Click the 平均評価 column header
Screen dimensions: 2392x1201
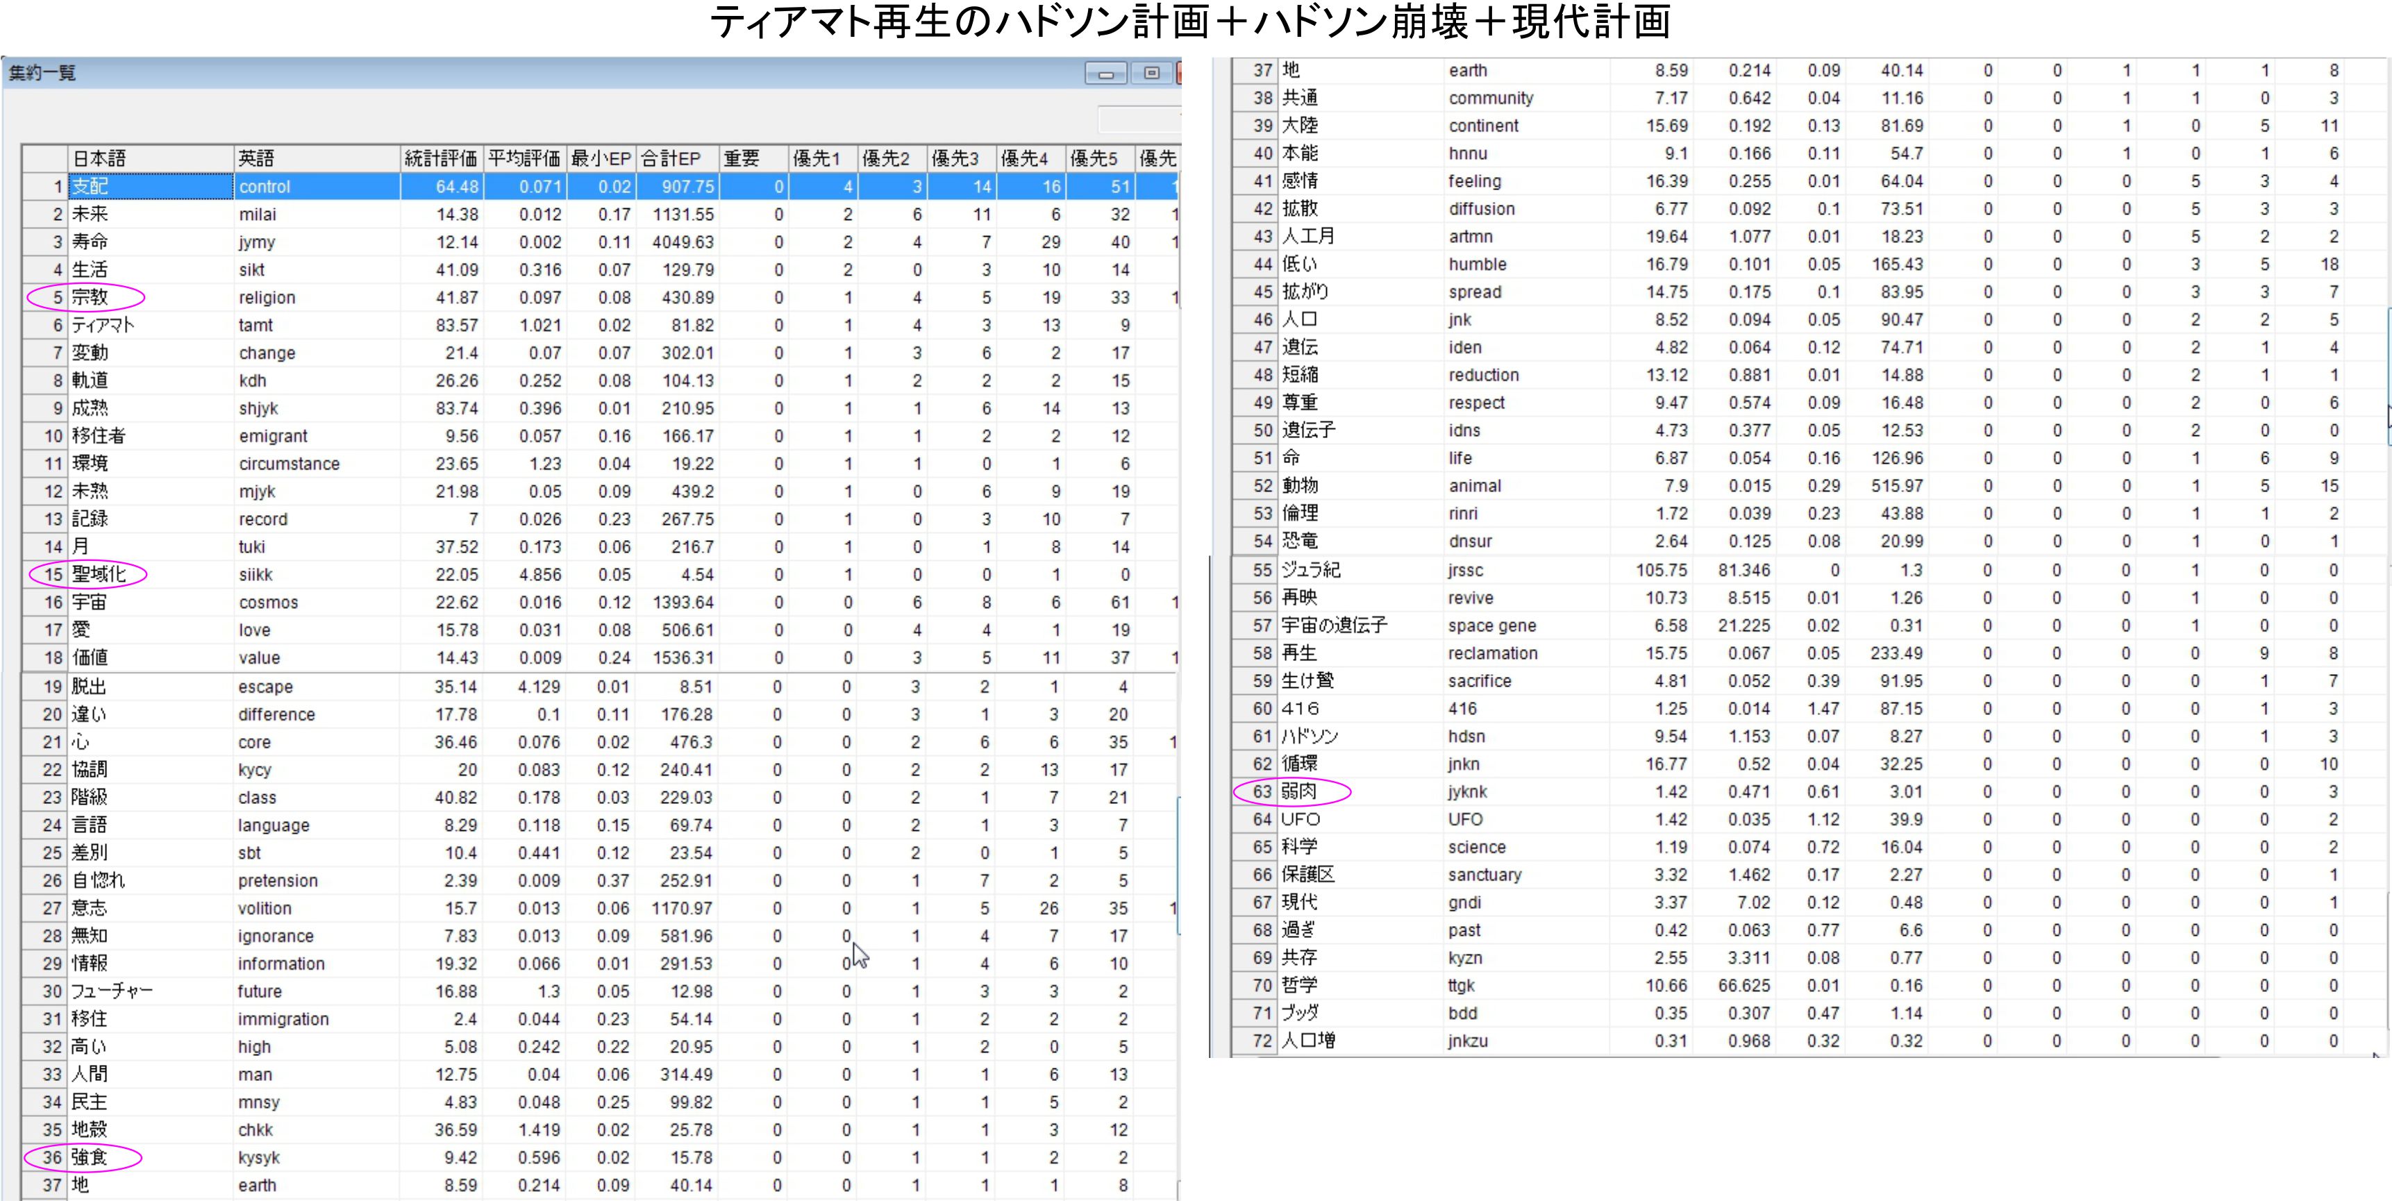(525, 159)
